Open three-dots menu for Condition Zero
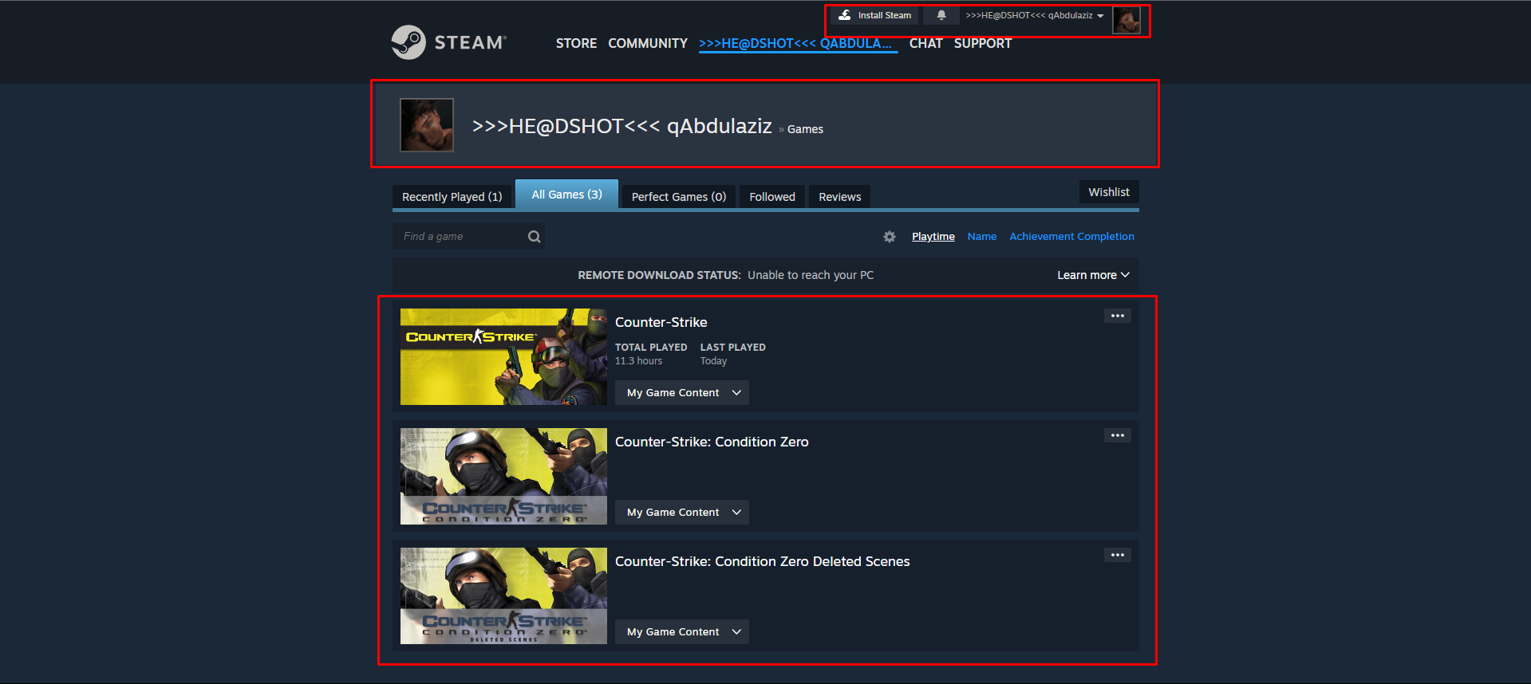 tap(1118, 435)
